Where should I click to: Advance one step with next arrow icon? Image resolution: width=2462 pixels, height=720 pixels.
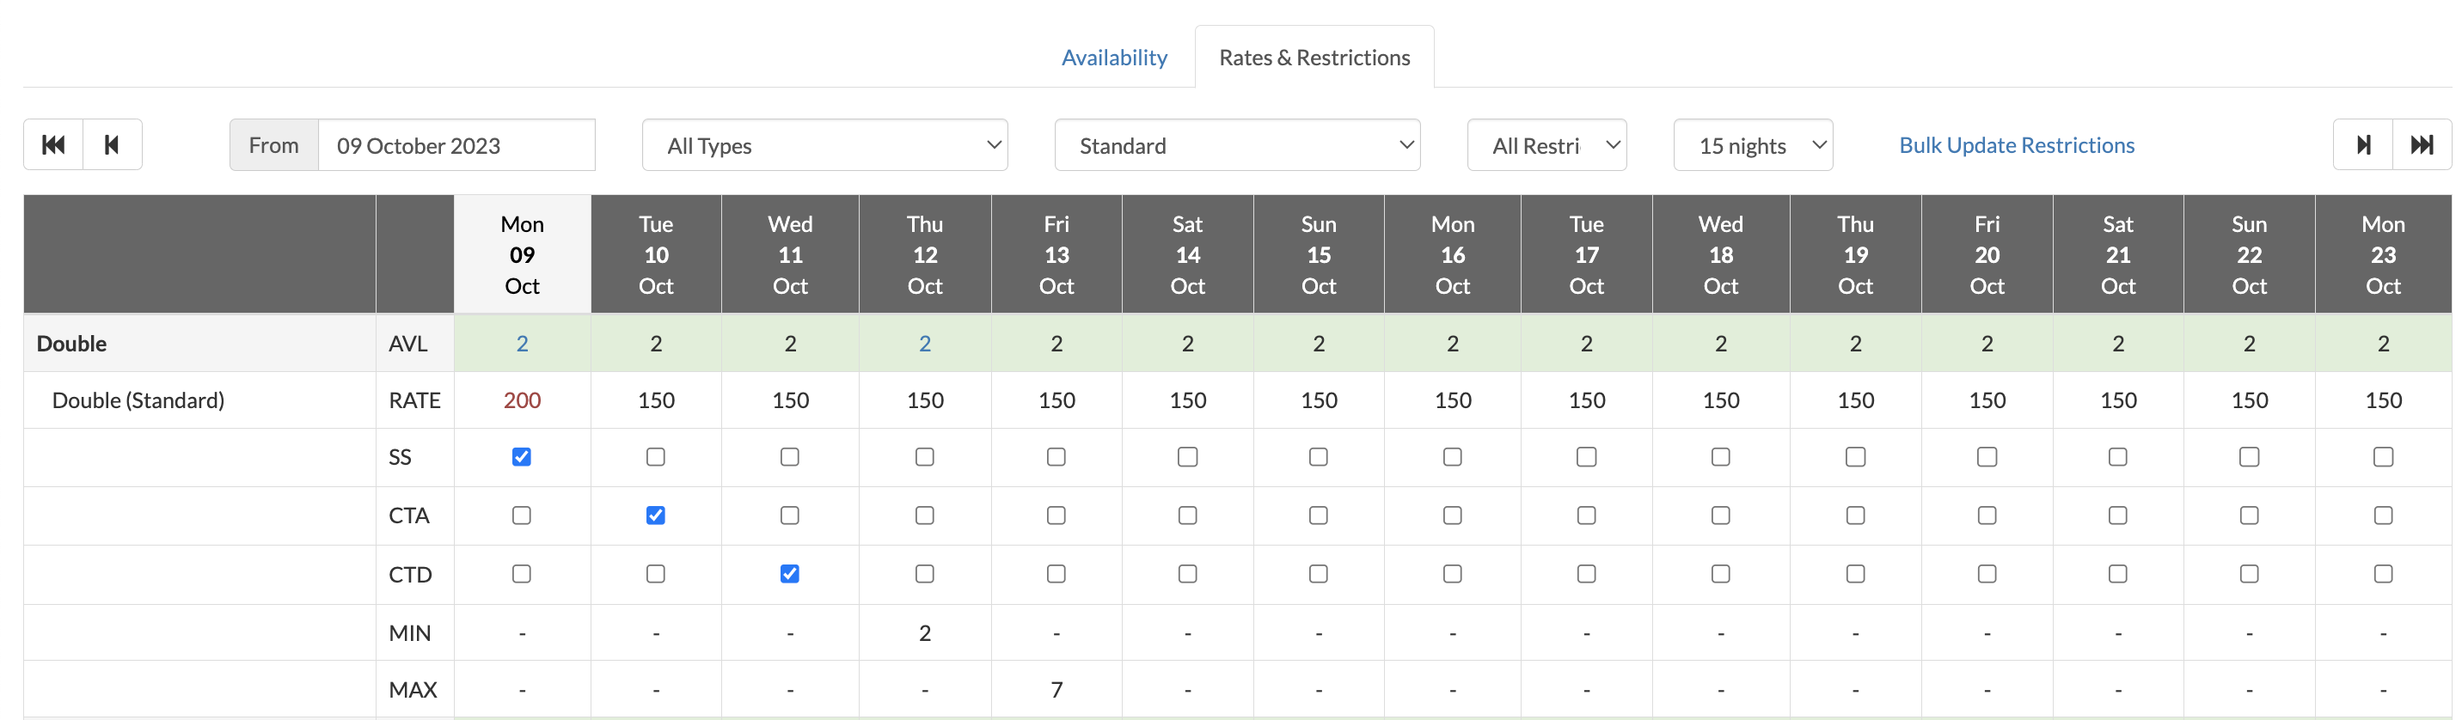tap(2362, 145)
